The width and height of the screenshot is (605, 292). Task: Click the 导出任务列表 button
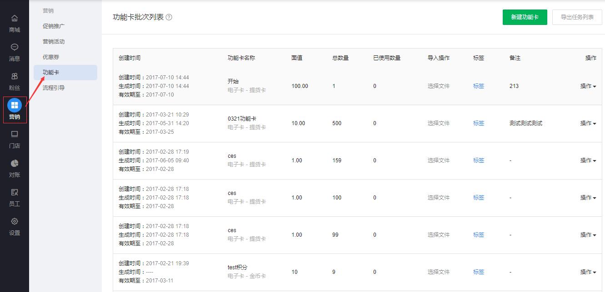pyautogui.click(x=577, y=17)
